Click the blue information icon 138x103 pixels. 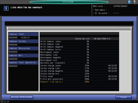6,9
